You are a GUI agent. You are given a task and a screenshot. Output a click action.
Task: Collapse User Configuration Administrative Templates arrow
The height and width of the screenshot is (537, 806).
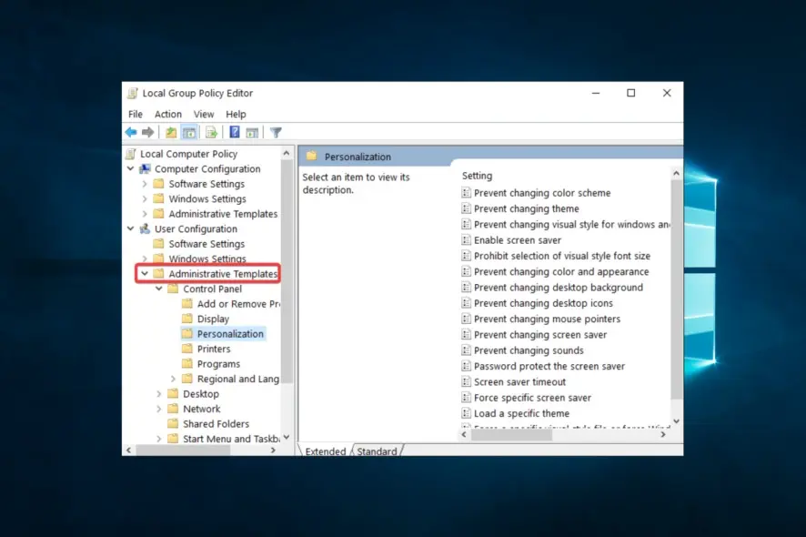(145, 274)
